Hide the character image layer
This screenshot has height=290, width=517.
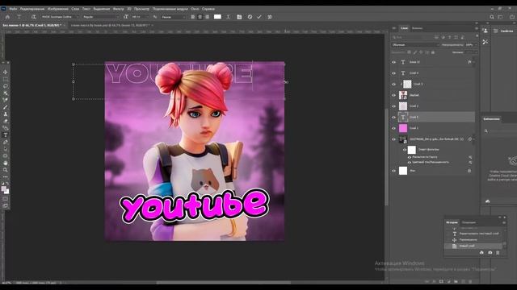(393, 95)
